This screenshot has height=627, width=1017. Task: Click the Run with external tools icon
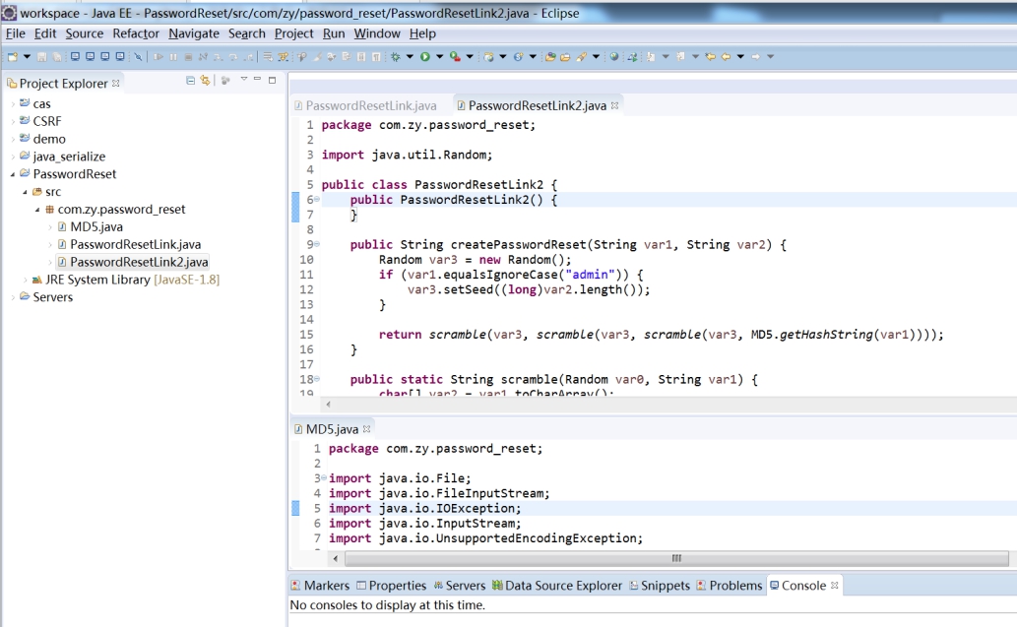tap(455, 57)
